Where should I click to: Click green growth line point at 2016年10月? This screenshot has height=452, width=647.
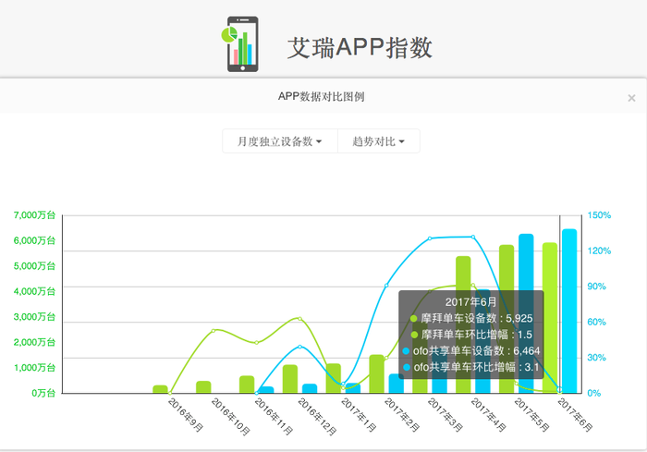(x=214, y=330)
